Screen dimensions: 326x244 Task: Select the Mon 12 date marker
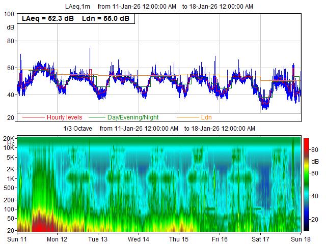click(57, 239)
